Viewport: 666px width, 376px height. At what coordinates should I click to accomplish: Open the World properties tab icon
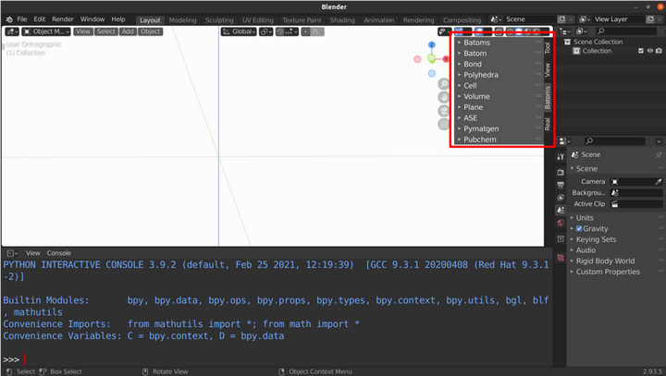coord(561,224)
